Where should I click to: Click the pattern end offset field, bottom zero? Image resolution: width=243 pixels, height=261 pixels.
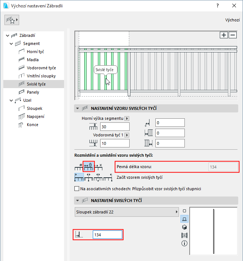(x=170, y=143)
